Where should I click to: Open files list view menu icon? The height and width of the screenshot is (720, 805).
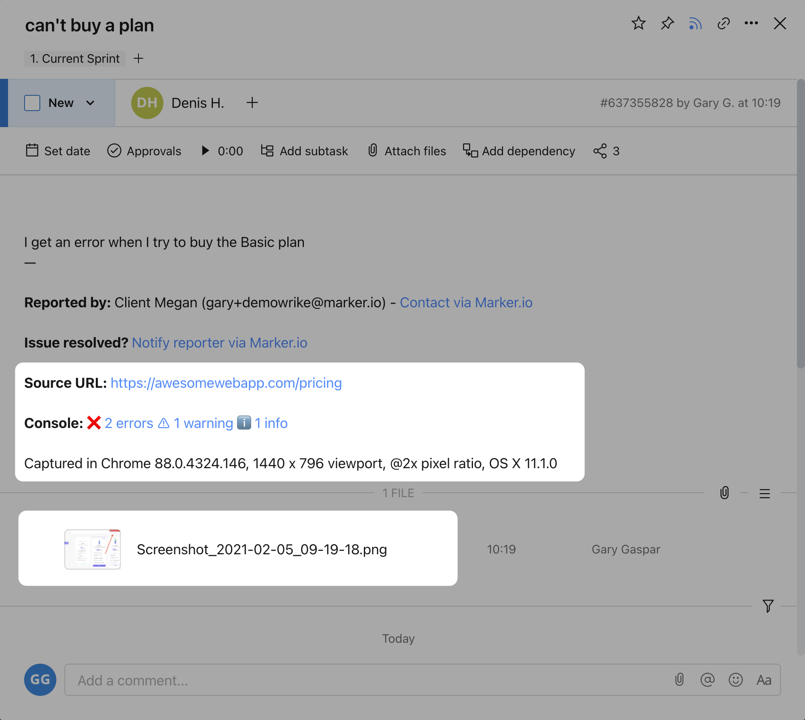click(764, 493)
